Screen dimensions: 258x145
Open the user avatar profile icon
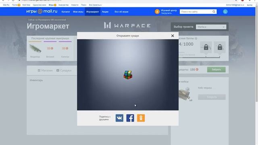point(225,12)
